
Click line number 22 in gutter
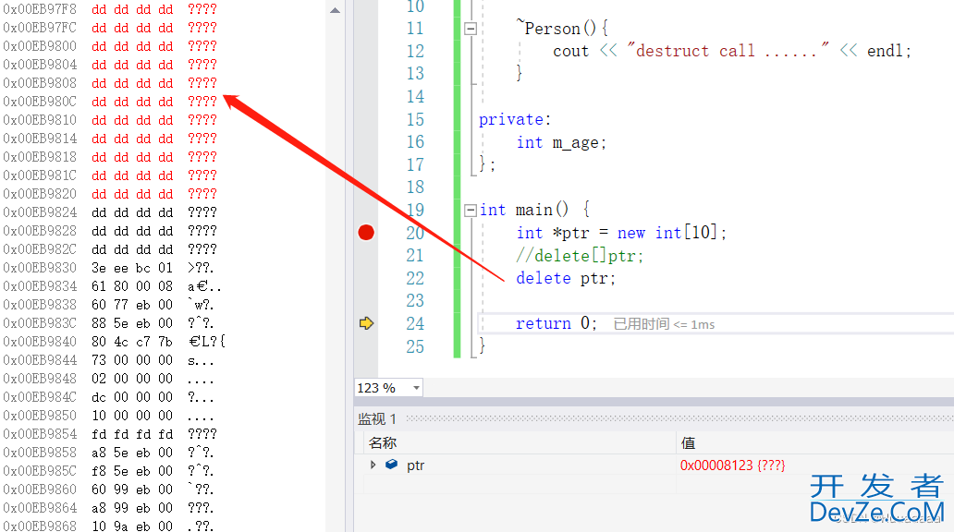(x=415, y=278)
